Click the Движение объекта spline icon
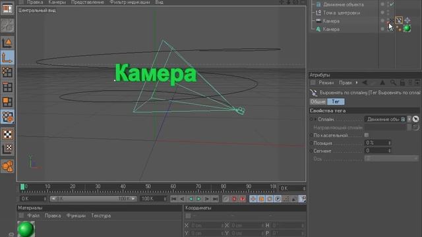The height and width of the screenshot is (237, 422). click(x=318, y=5)
